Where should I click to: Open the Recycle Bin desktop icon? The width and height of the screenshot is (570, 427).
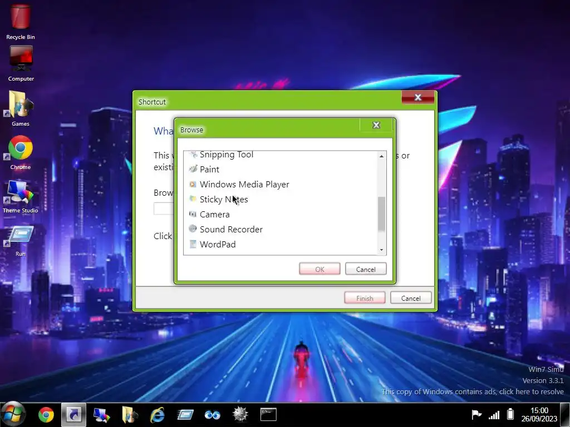(21, 21)
